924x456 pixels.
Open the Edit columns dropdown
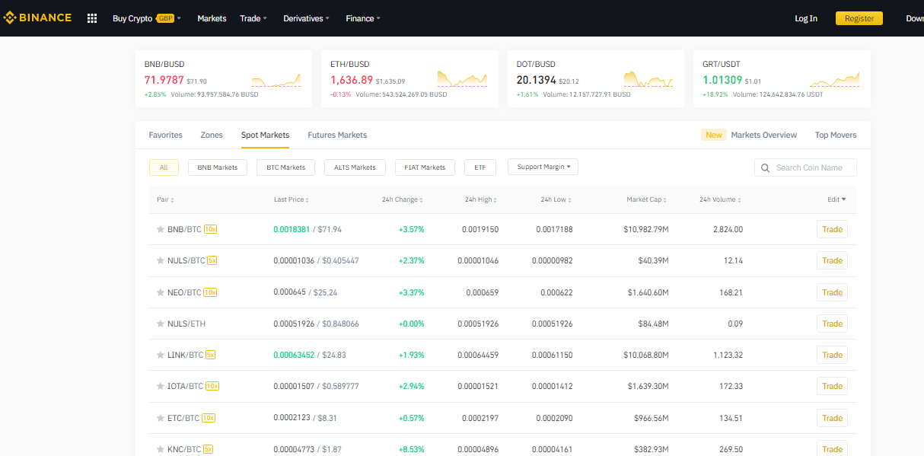click(836, 199)
